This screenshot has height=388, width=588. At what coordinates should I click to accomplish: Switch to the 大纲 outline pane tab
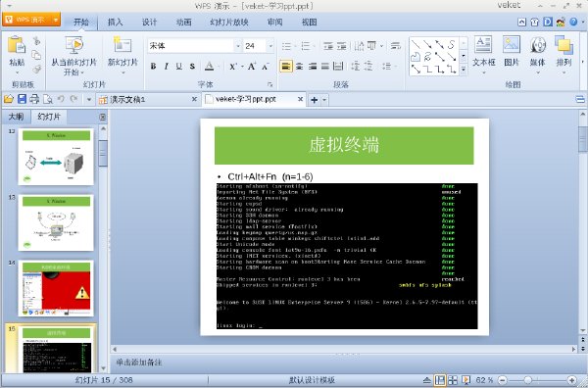click(16, 117)
